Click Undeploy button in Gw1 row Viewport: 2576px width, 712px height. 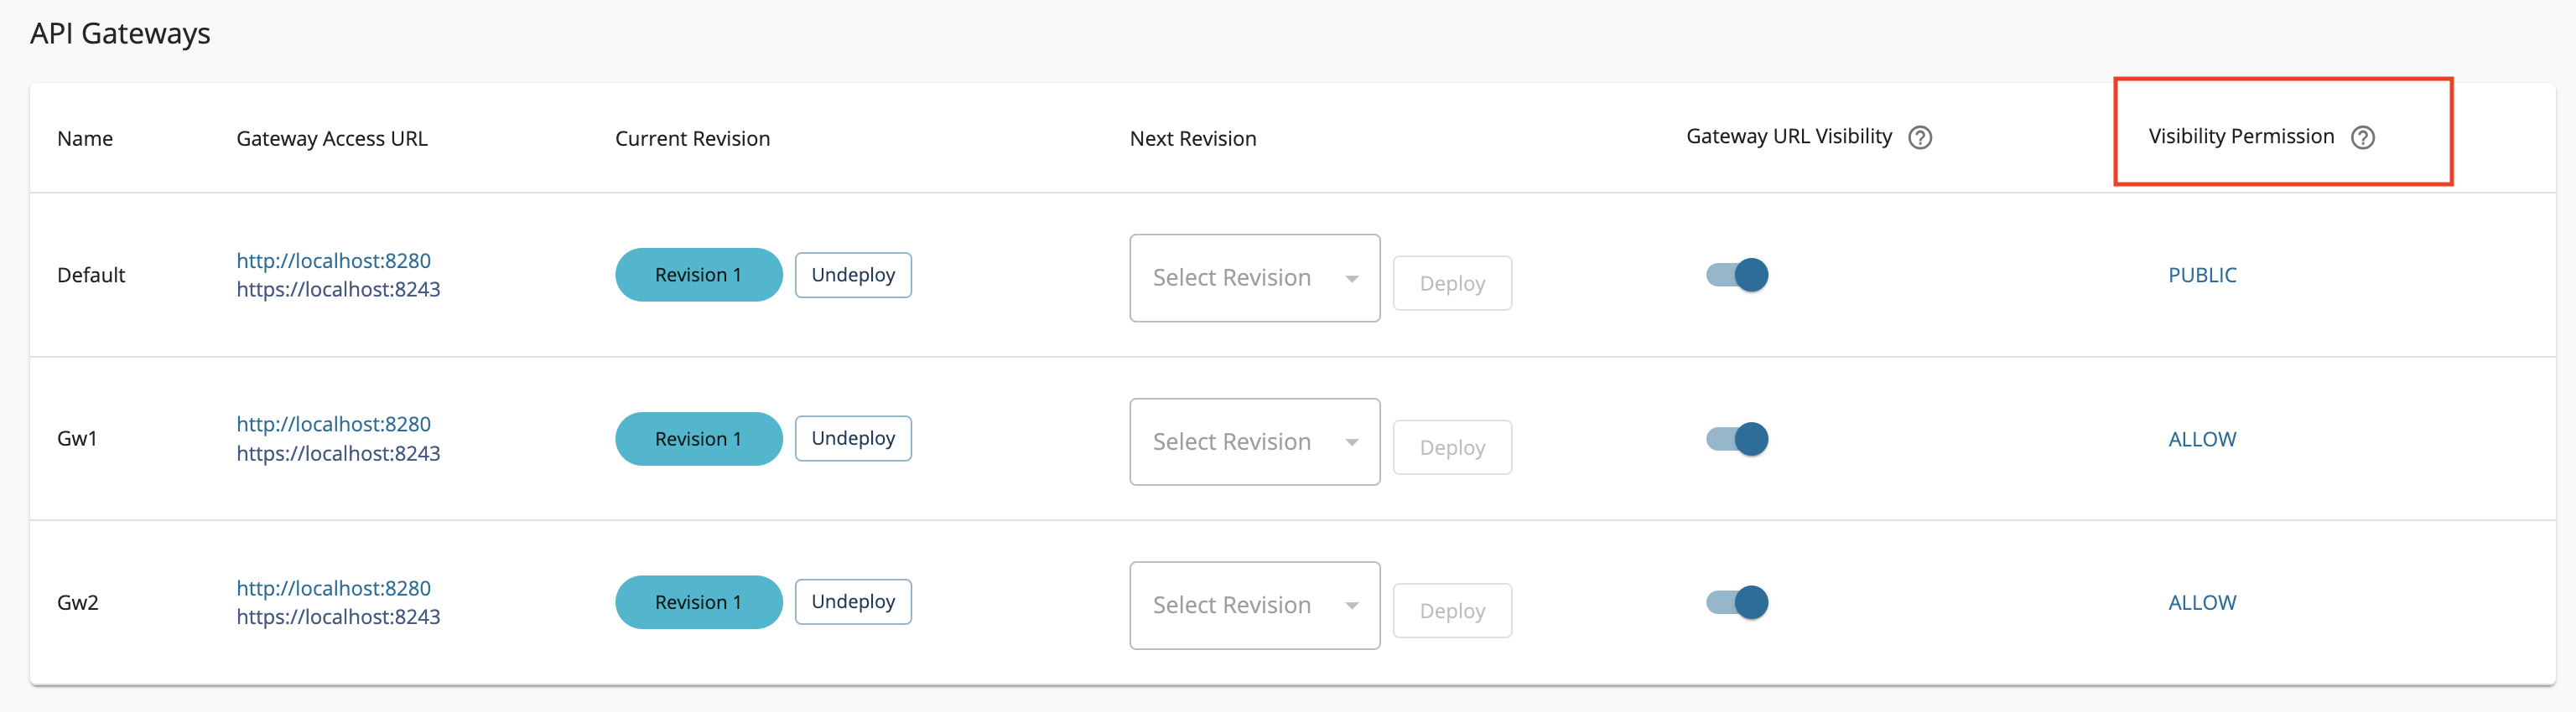[x=853, y=438]
